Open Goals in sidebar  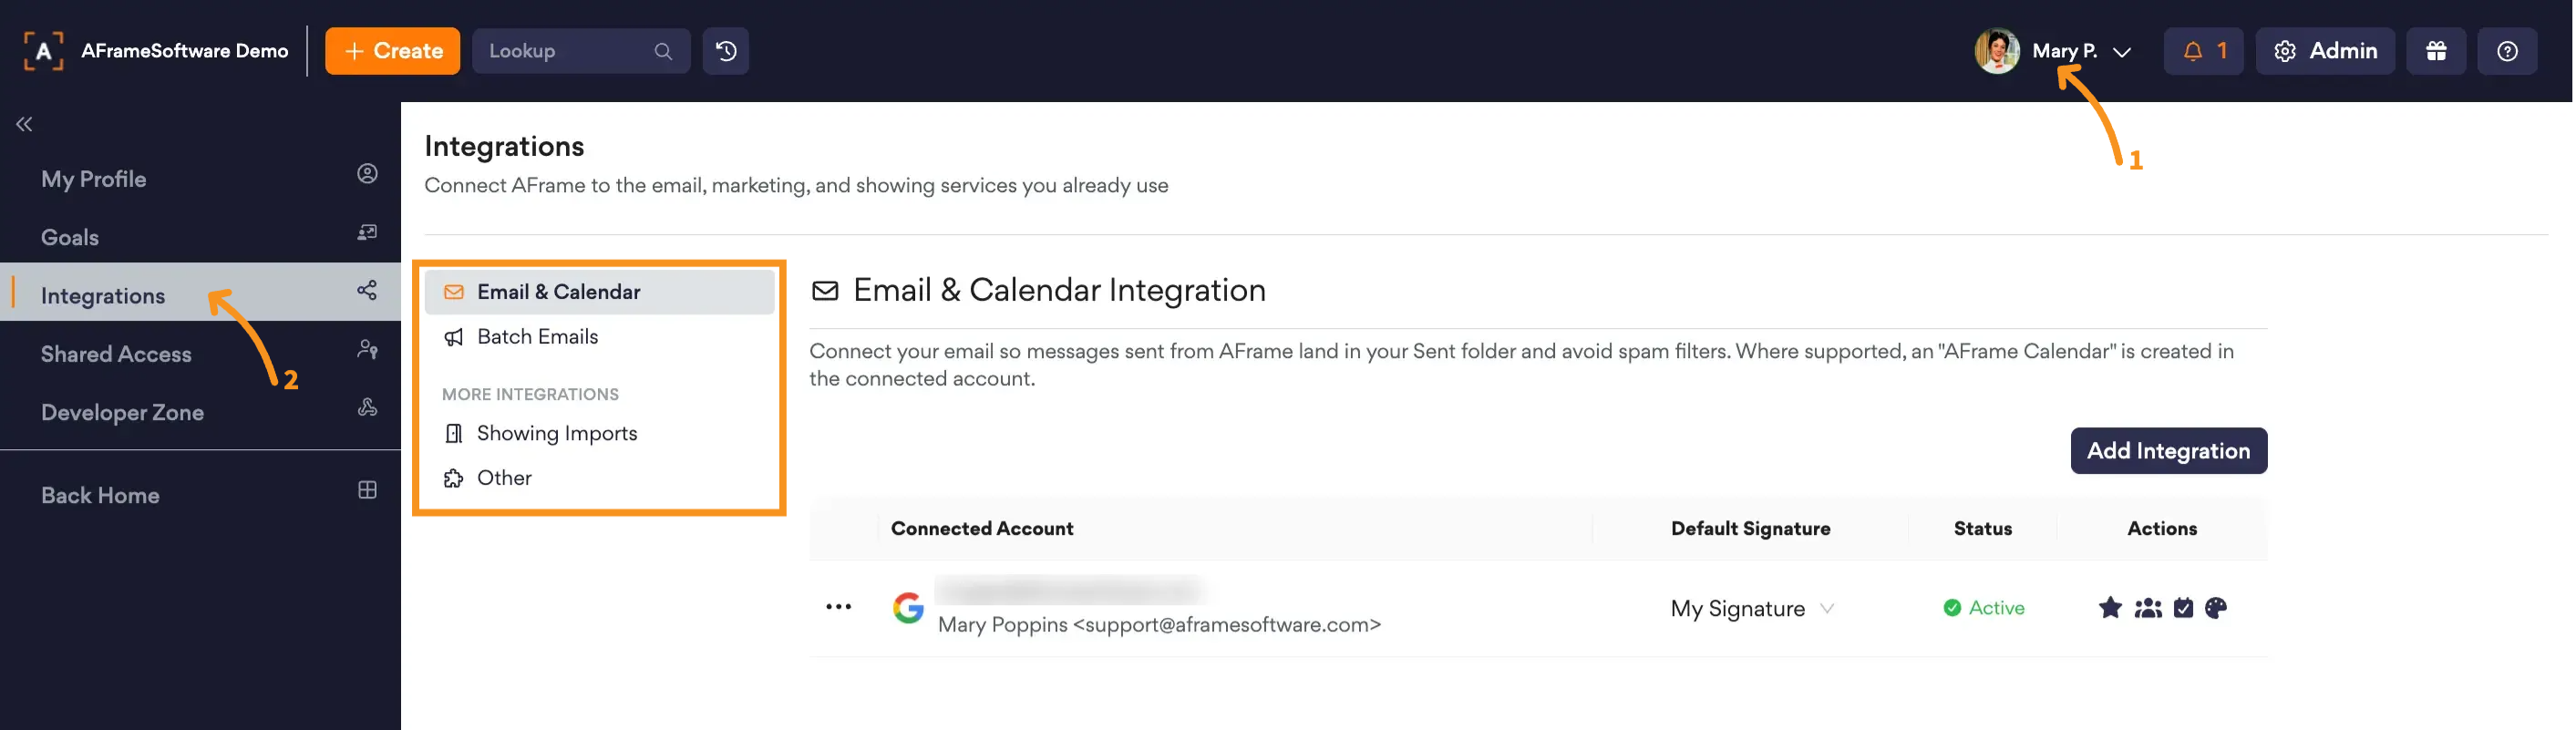[x=200, y=237]
